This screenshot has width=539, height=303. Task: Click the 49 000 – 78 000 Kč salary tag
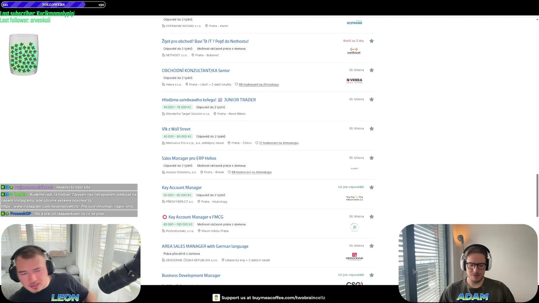pos(177,107)
